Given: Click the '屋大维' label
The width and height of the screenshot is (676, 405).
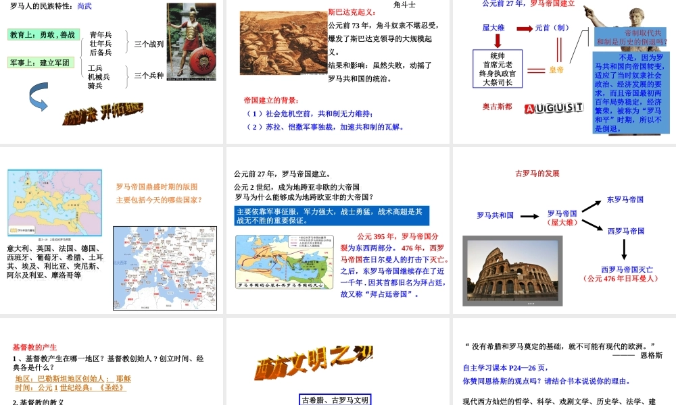Looking at the screenshot, I should click(493, 28).
